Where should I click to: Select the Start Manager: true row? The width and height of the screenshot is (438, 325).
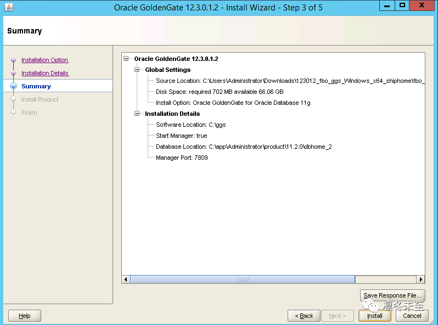click(182, 136)
